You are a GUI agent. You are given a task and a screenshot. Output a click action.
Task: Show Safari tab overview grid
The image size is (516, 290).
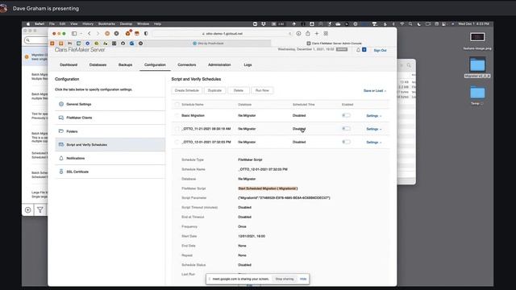[326, 34]
